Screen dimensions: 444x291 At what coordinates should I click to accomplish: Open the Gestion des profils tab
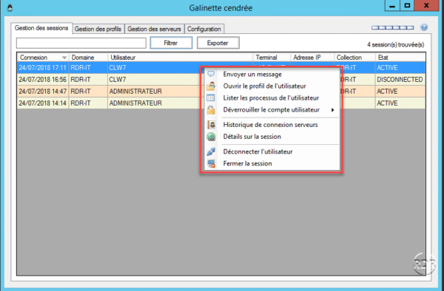tap(98, 29)
